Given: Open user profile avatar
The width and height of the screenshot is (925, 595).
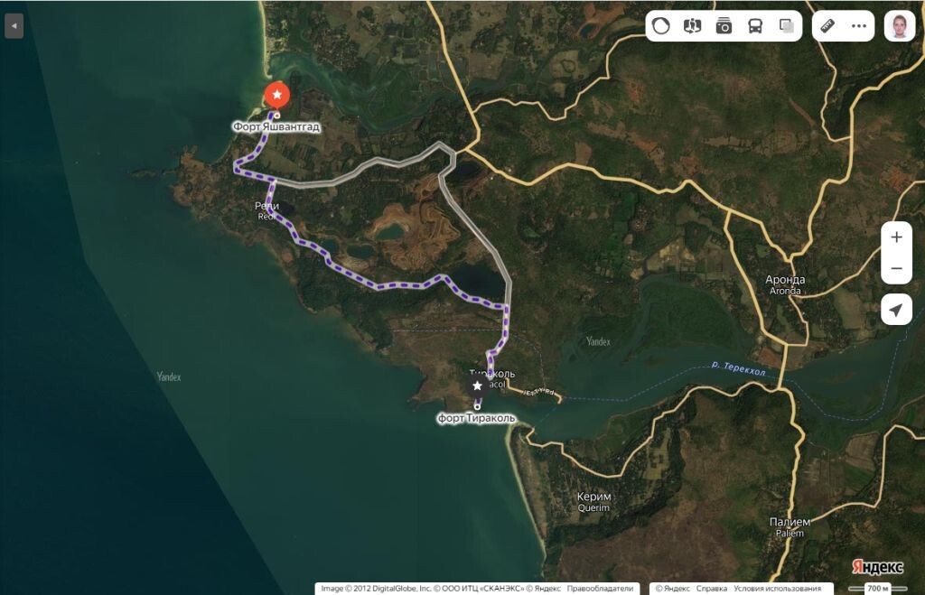Looking at the screenshot, I should [899, 26].
